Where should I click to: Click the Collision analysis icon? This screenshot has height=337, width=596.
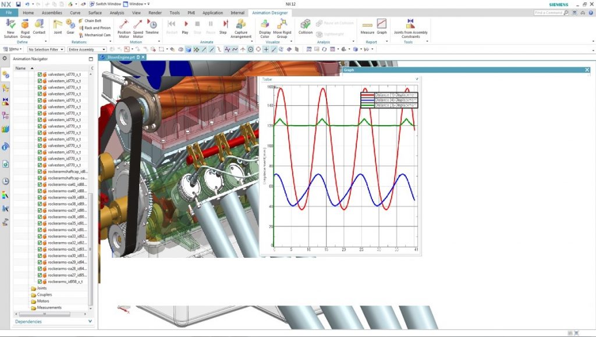point(306,26)
